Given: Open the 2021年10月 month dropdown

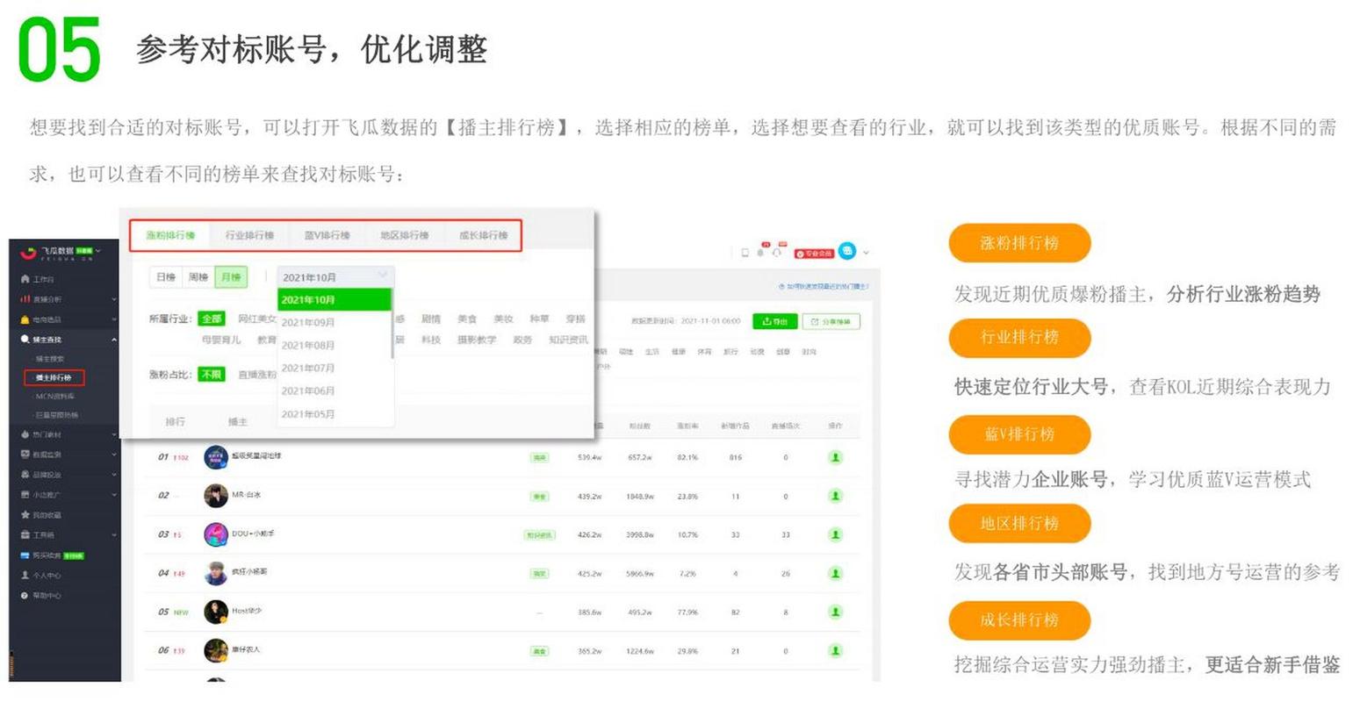Looking at the screenshot, I should click(x=335, y=277).
